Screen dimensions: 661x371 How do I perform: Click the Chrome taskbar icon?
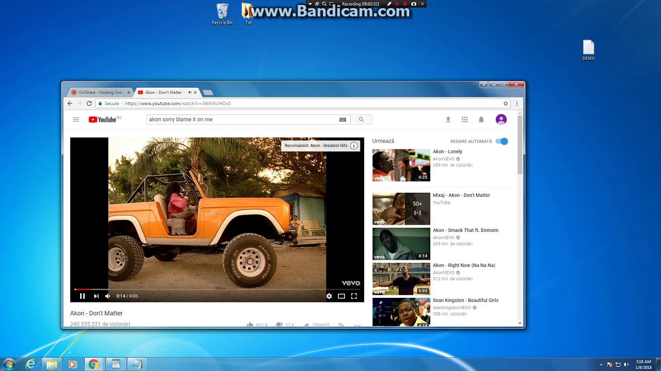point(93,364)
